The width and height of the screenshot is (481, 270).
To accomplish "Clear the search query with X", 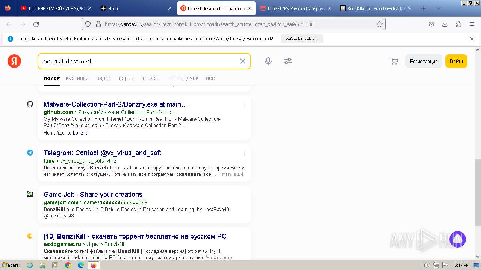I will (243, 61).
